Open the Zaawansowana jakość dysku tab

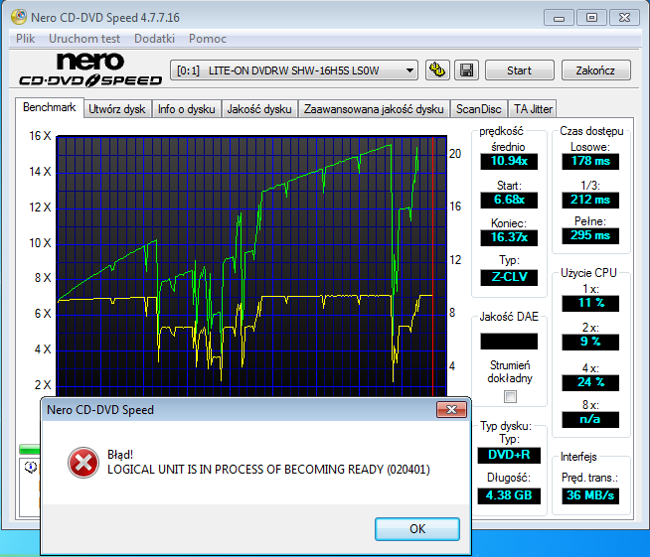click(x=374, y=109)
